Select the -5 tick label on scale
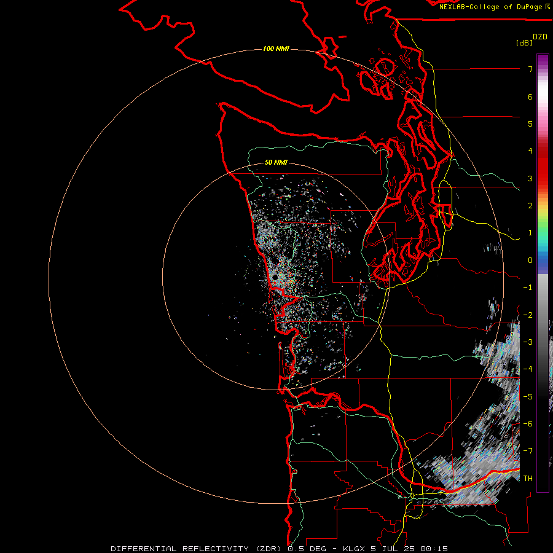This screenshot has width=553, height=553. coord(528,397)
